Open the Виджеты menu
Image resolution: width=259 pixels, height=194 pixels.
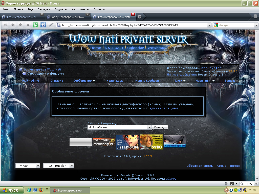coord(61,9)
